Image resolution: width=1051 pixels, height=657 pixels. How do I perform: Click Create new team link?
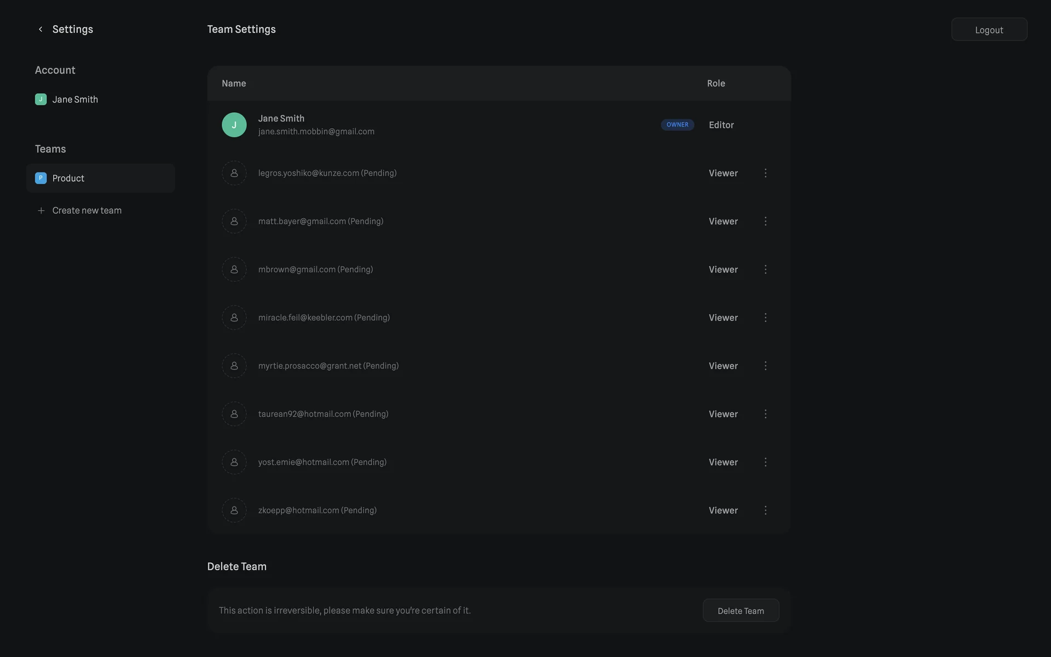point(86,211)
